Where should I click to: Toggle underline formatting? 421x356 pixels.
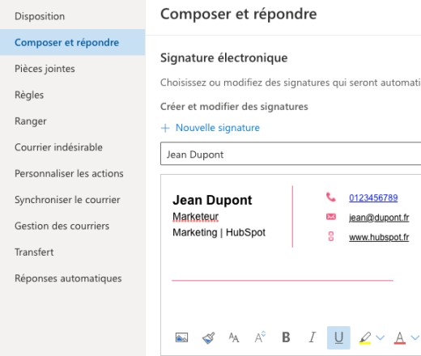[x=338, y=337]
